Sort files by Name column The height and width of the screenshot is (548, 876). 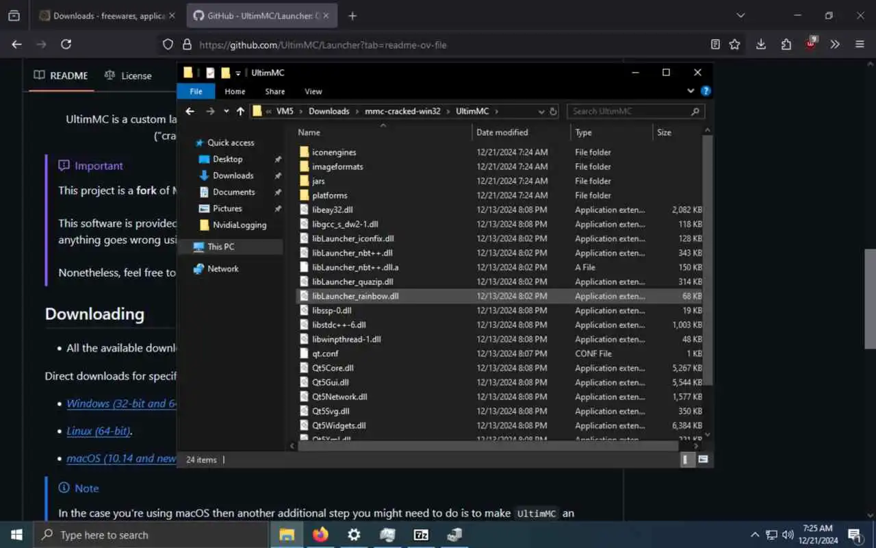(x=383, y=132)
